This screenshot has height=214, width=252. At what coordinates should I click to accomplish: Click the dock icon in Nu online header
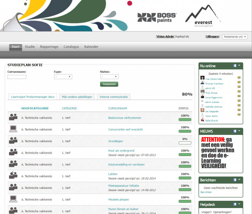[x=235, y=66]
